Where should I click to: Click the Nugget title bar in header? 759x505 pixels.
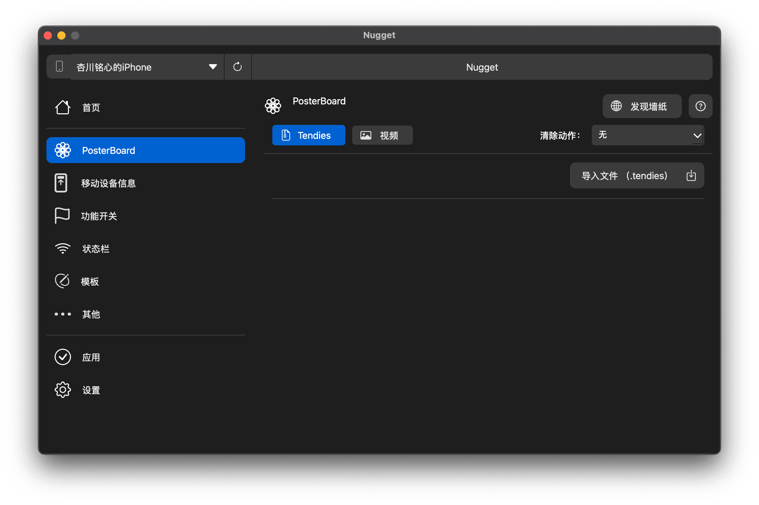[x=482, y=67]
